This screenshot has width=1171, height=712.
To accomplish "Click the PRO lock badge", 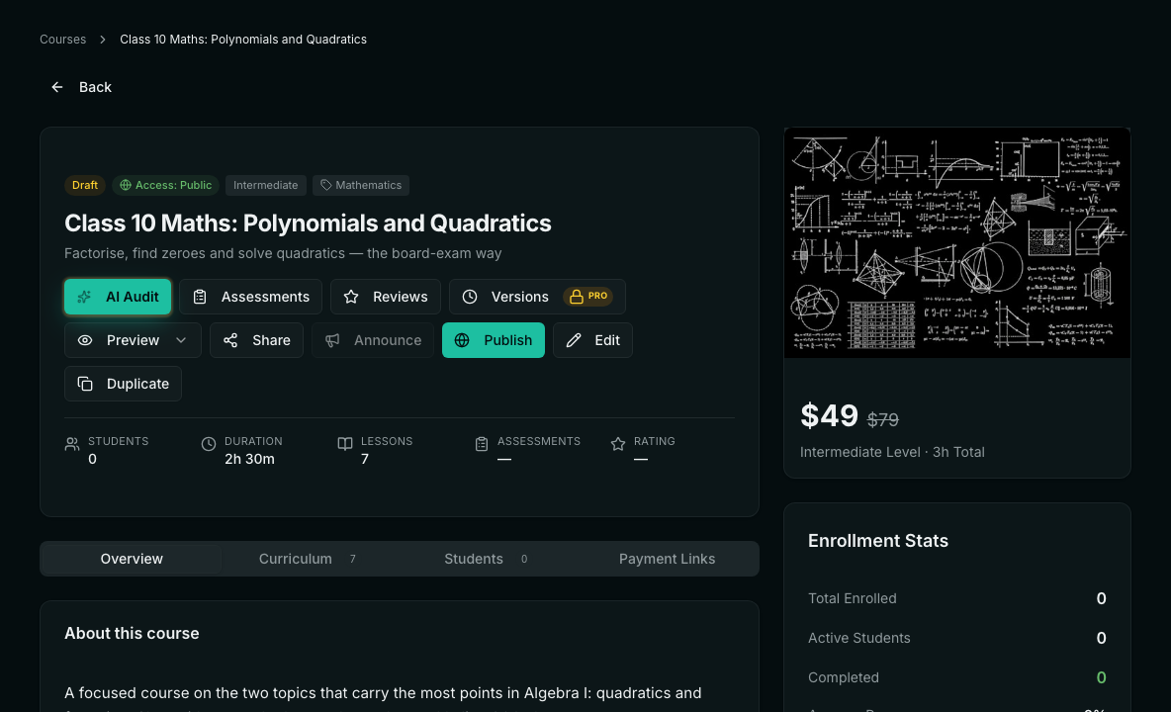I will [587, 297].
